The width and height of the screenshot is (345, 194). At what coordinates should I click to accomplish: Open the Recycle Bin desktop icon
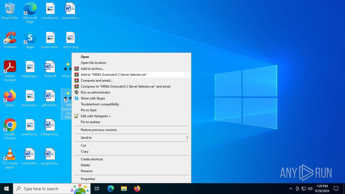pyautogui.click(x=10, y=11)
